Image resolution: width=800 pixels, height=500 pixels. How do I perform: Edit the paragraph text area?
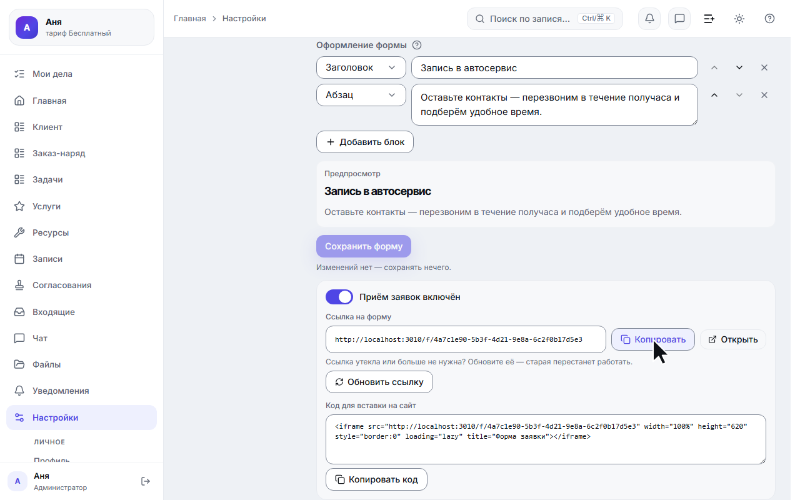click(x=554, y=104)
